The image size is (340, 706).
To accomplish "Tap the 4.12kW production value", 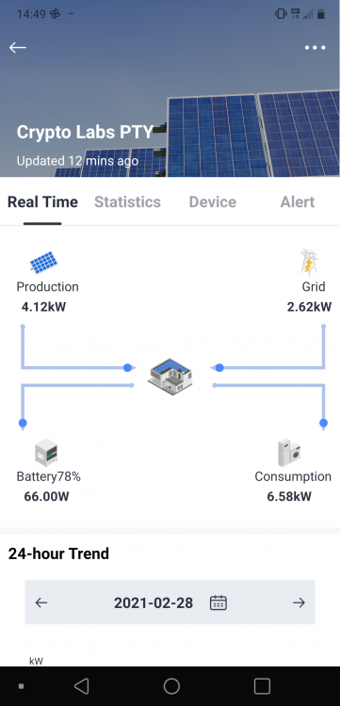I will click(43, 307).
